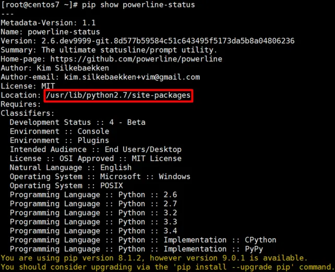
Task: Click the 'Python :: 3.3' classifier line
Action: (x=93, y=222)
